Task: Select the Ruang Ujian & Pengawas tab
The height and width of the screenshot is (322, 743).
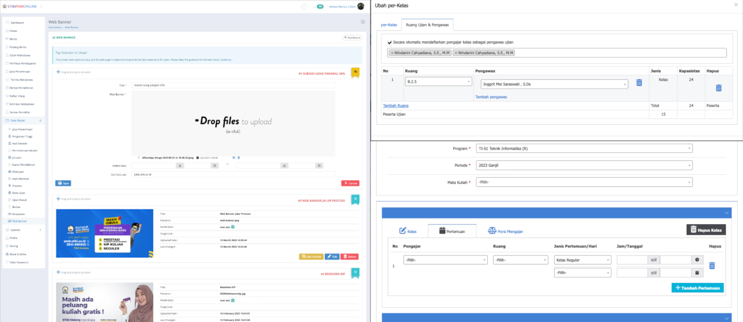Action: [427, 25]
